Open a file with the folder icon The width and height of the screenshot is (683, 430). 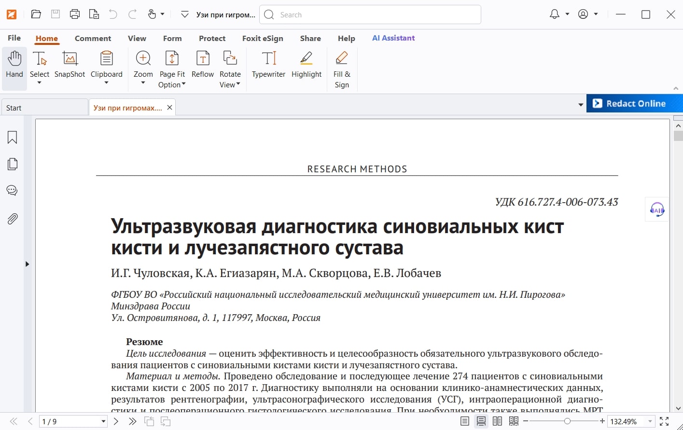tap(36, 14)
